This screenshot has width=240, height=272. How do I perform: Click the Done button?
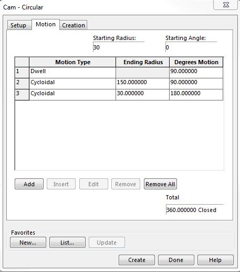tap(176, 260)
